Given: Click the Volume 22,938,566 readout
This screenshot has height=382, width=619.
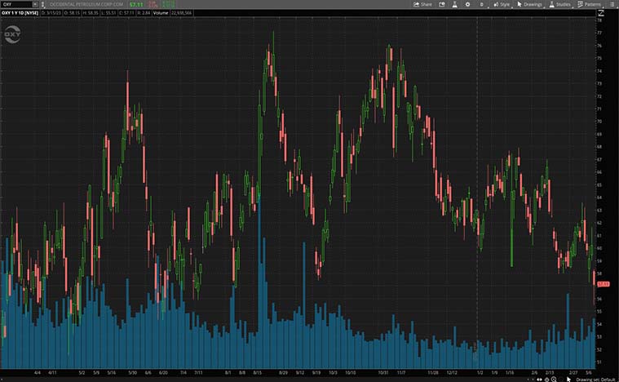Looking at the screenshot, I should click(173, 13).
